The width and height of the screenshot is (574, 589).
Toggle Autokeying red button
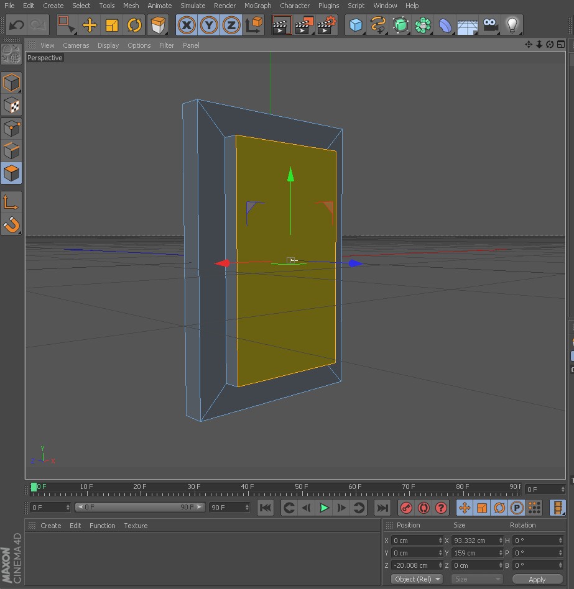424,508
